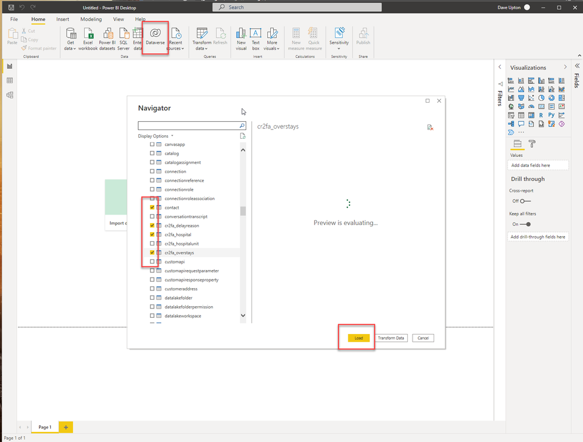
Task: Open the File menu
Action: pos(14,19)
